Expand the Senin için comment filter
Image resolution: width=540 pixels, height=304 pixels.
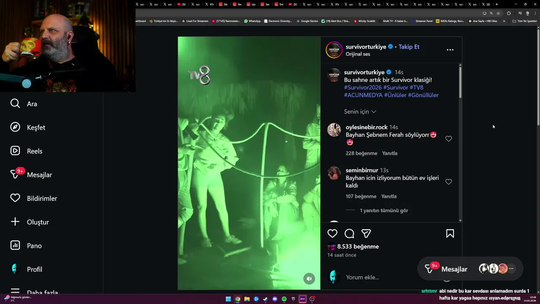coord(360,111)
